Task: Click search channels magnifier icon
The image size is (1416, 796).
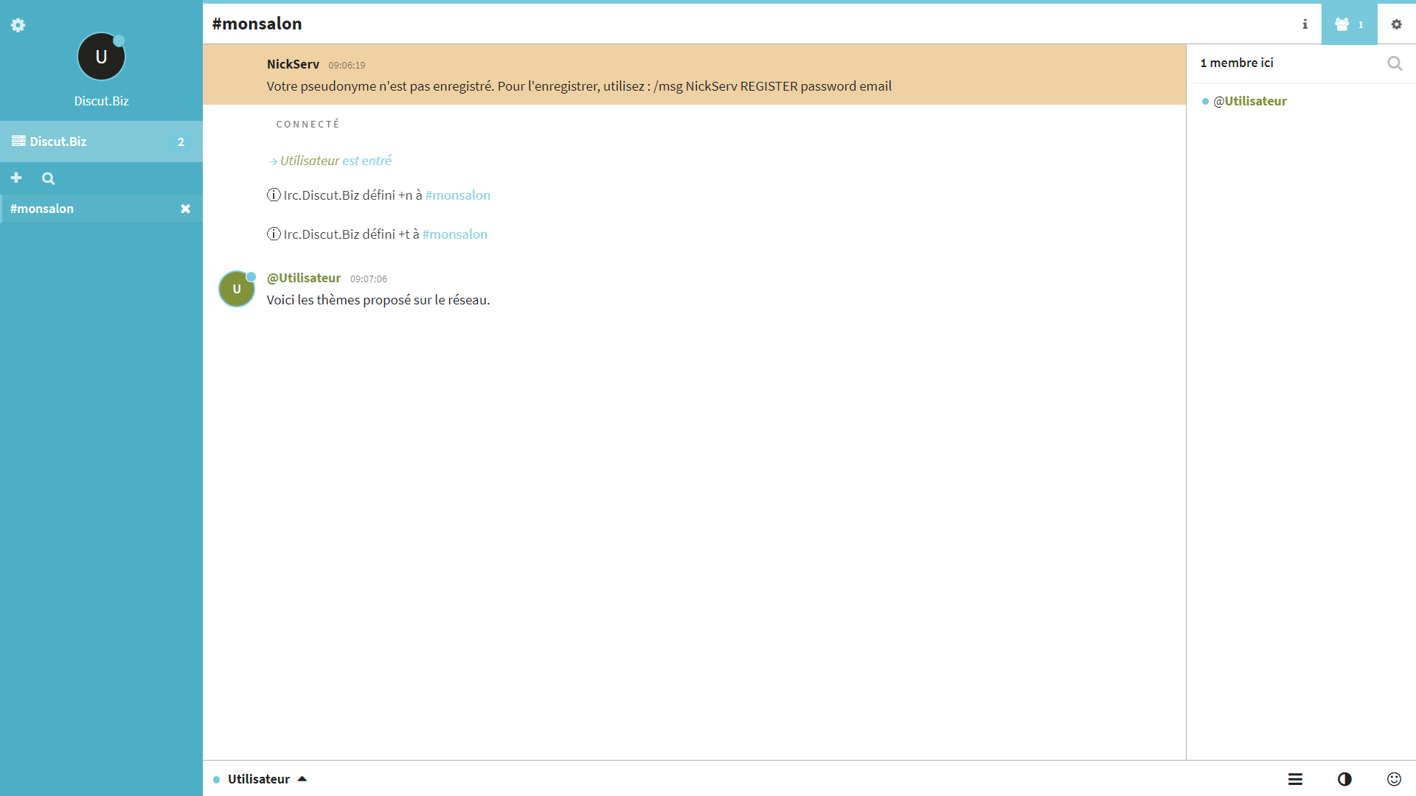Action: [x=49, y=178]
